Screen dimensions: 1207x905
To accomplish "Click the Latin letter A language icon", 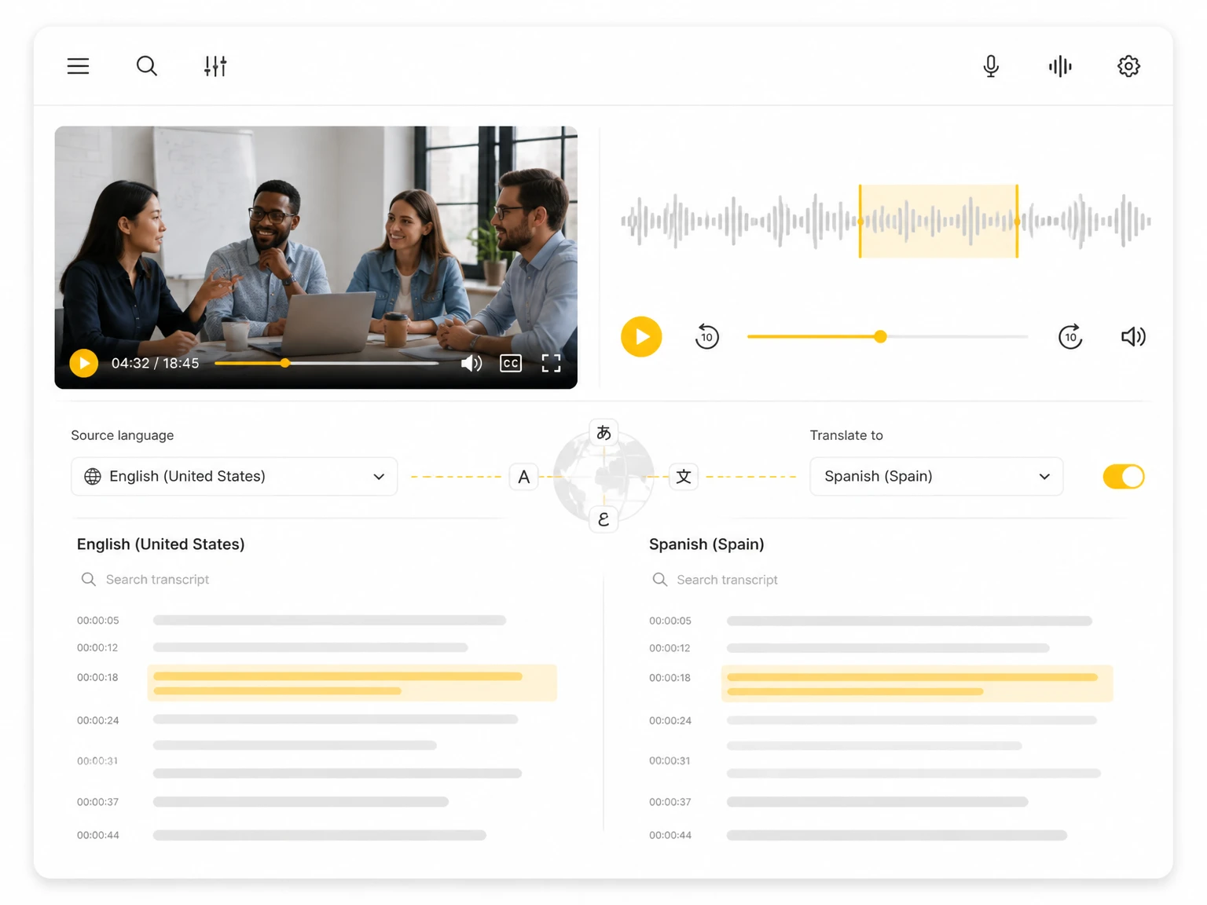I will click(x=524, y=477).
